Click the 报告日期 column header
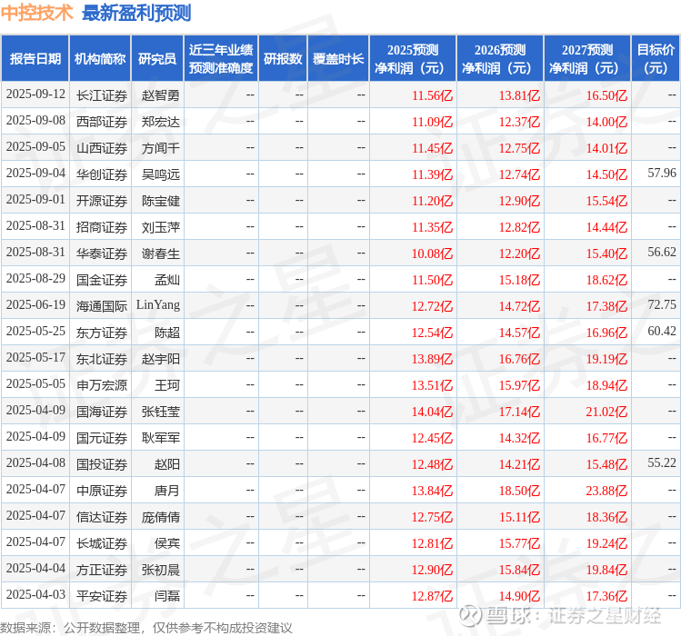This screenshot has width=681, height=636. tap(35, 59)
